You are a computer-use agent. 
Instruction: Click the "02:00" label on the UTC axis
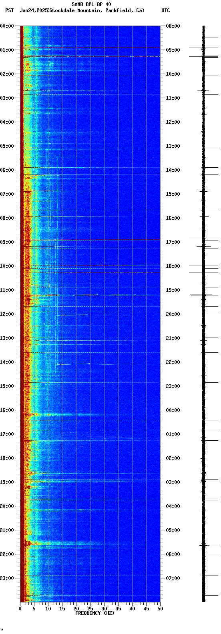tap(173, 458)
